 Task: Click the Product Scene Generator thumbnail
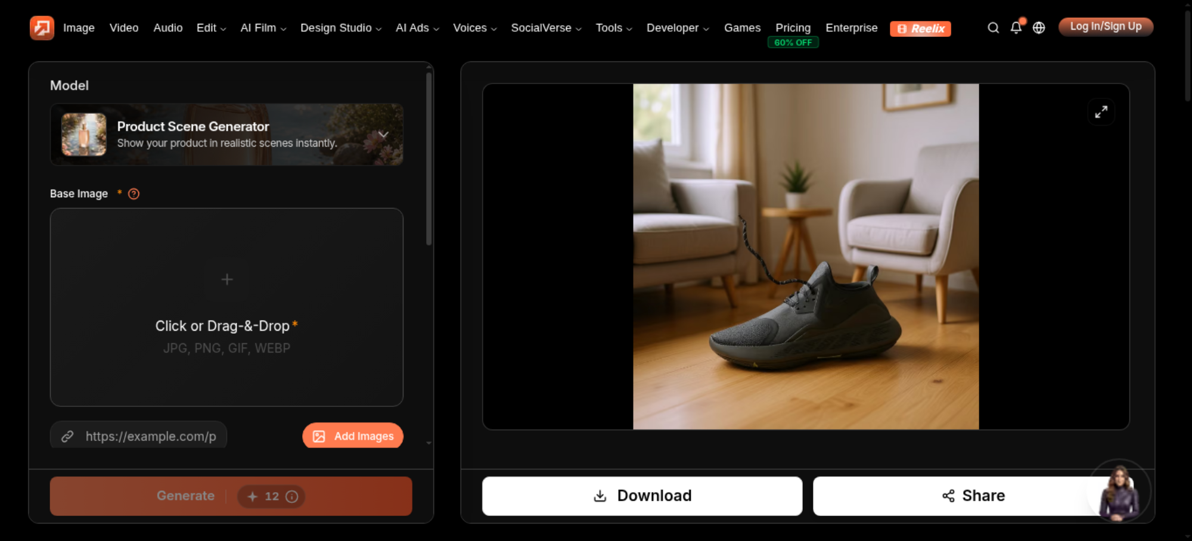pos(84,135)
